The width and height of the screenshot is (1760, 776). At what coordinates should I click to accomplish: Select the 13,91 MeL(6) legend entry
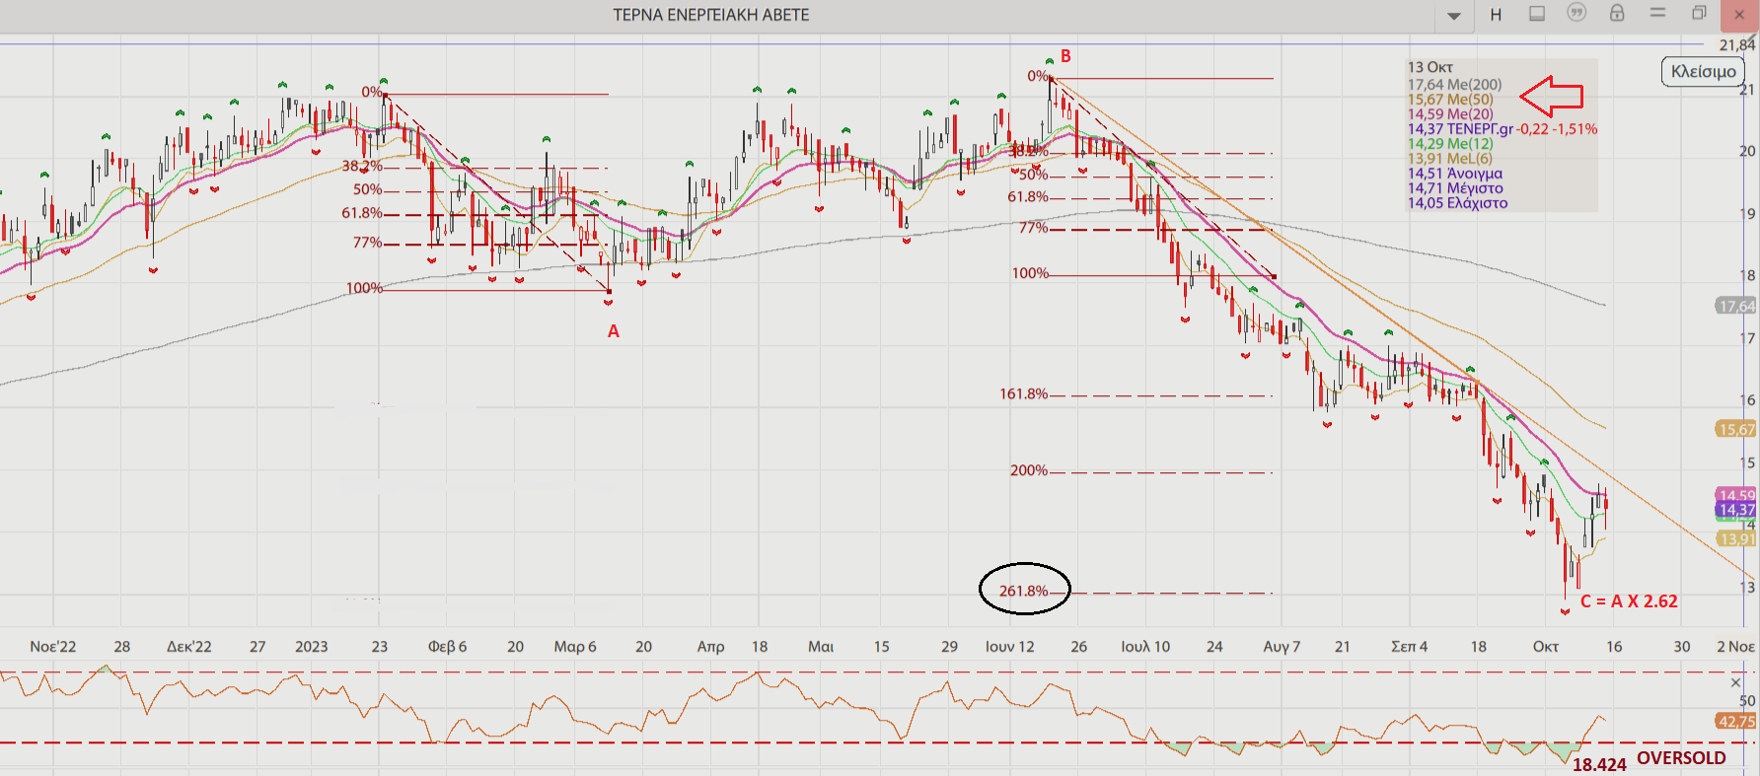click(1450, 159)
